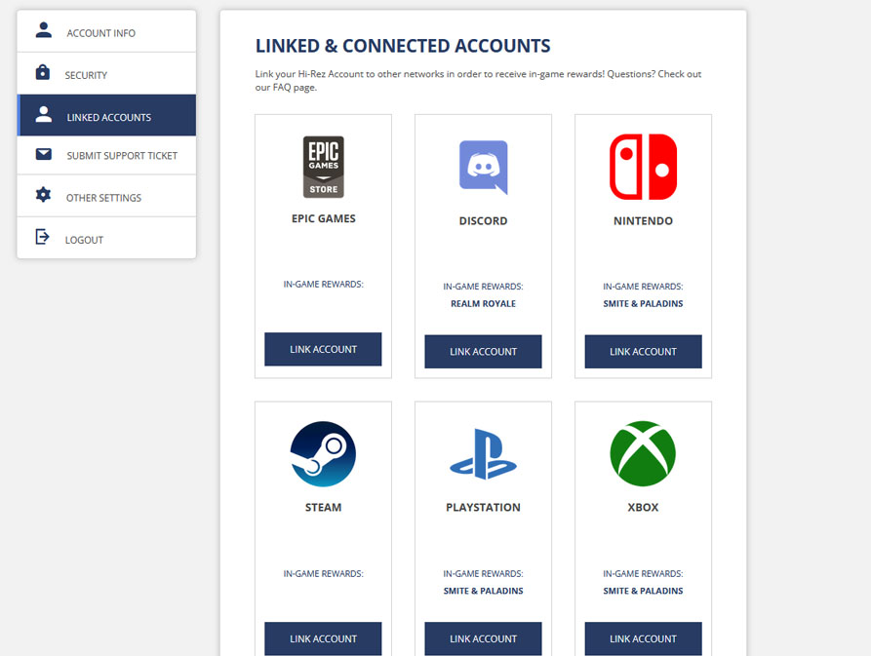The height and width of the screenshot is (656, 871).
Task: Click the person icon beside Account Info
Action: coord(42,30)
